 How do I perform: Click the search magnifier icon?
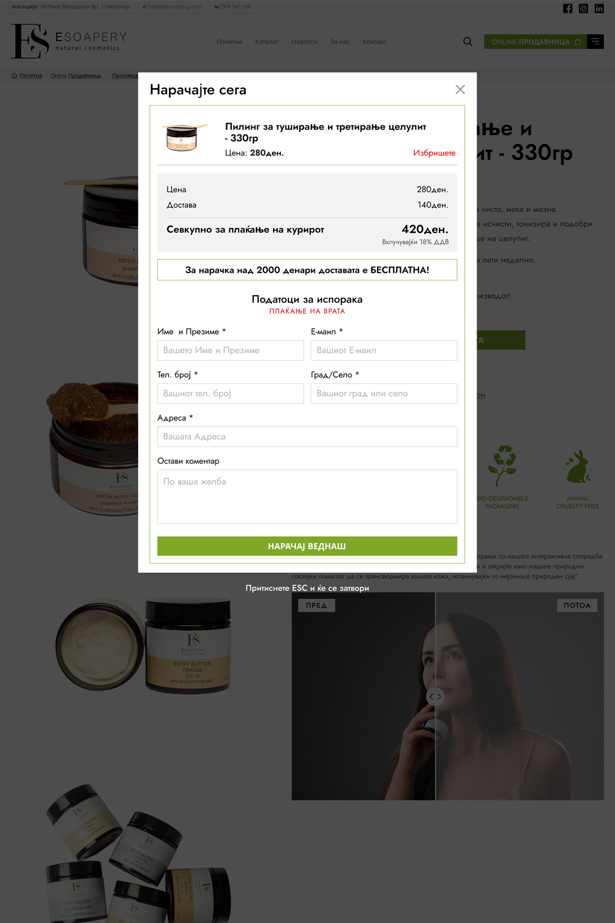(x=468, y=42)
